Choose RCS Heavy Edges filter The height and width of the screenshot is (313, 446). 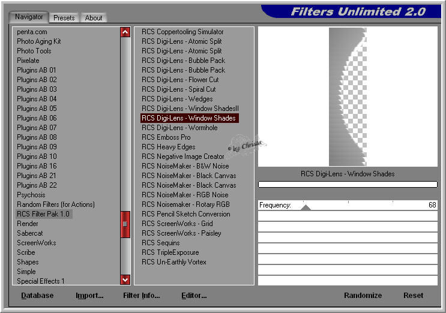pyautogui.click(x=169, y=147)
